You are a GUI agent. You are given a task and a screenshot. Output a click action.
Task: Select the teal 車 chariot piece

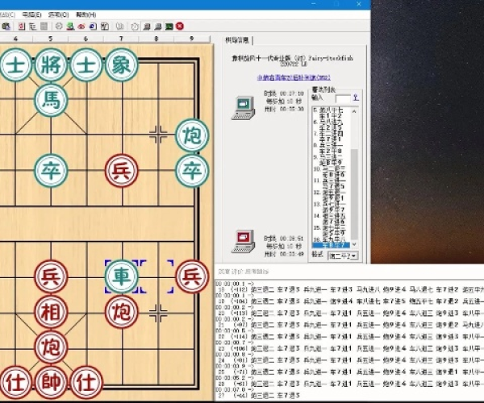(121, 276)
